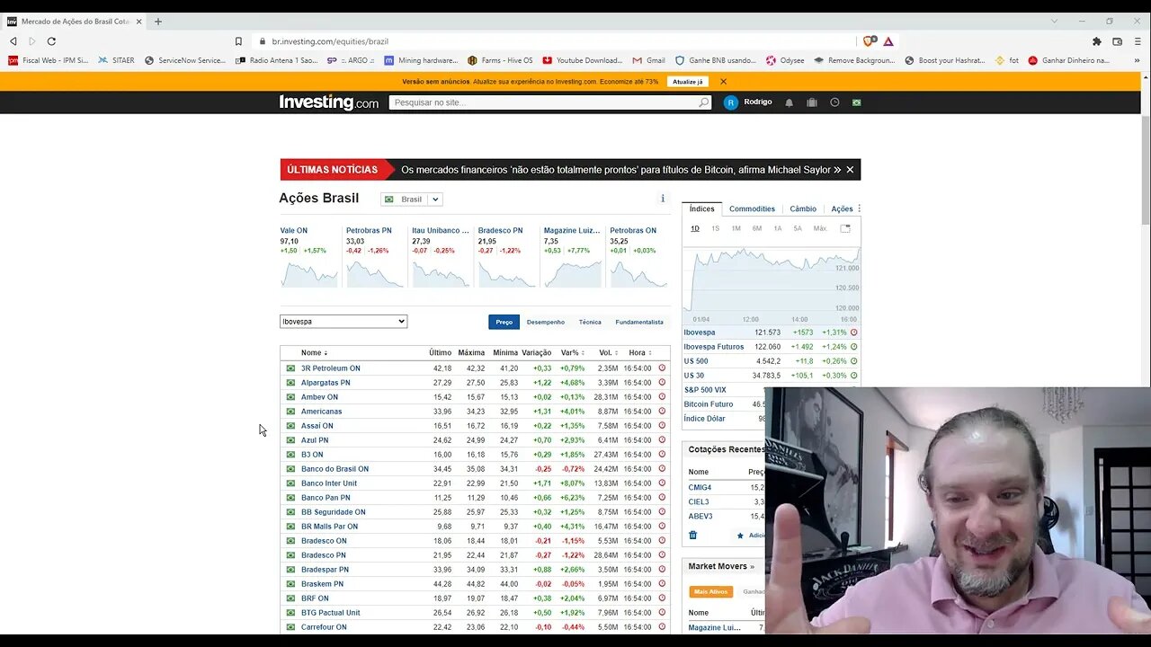Screen dimensions: 1151x647
Task: Click the browser back arrow
Action: [x=13, y=41]
